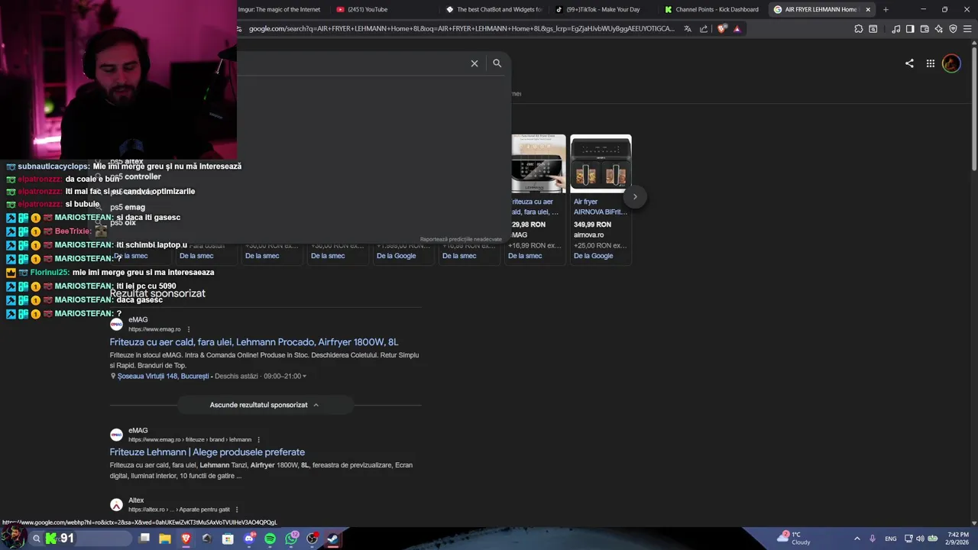Open File Explorer from the taskbar

[165, 539]
